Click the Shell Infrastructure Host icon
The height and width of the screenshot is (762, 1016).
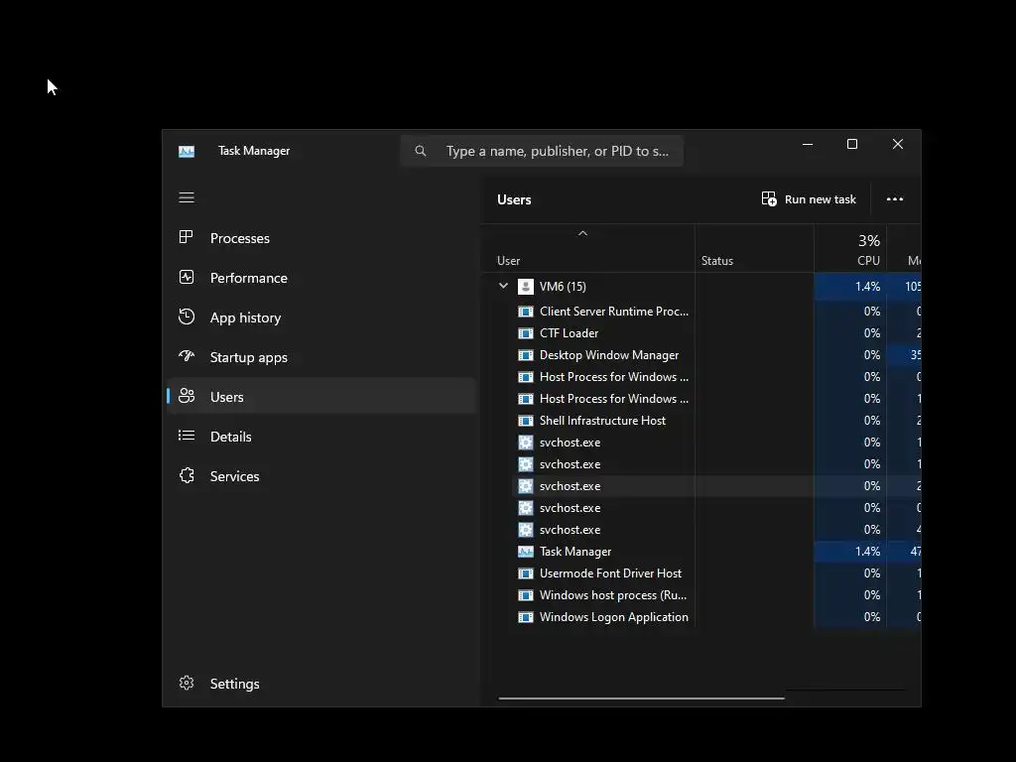[x=526, y=421]
